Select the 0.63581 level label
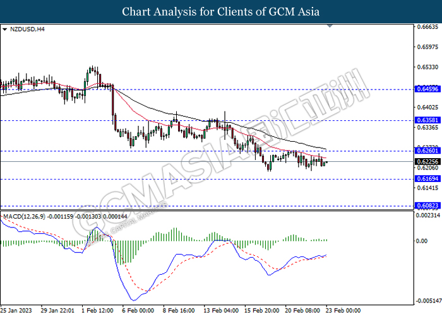Viewport: 442px width, 315px height. pyautogui.click(x=427, y=120)
